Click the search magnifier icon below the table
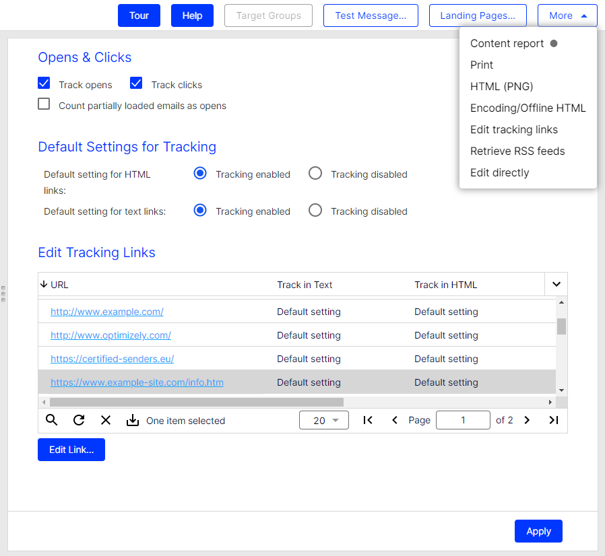This screenshot has height=556, width=605. pyautogui.click(x=52, y=420)
